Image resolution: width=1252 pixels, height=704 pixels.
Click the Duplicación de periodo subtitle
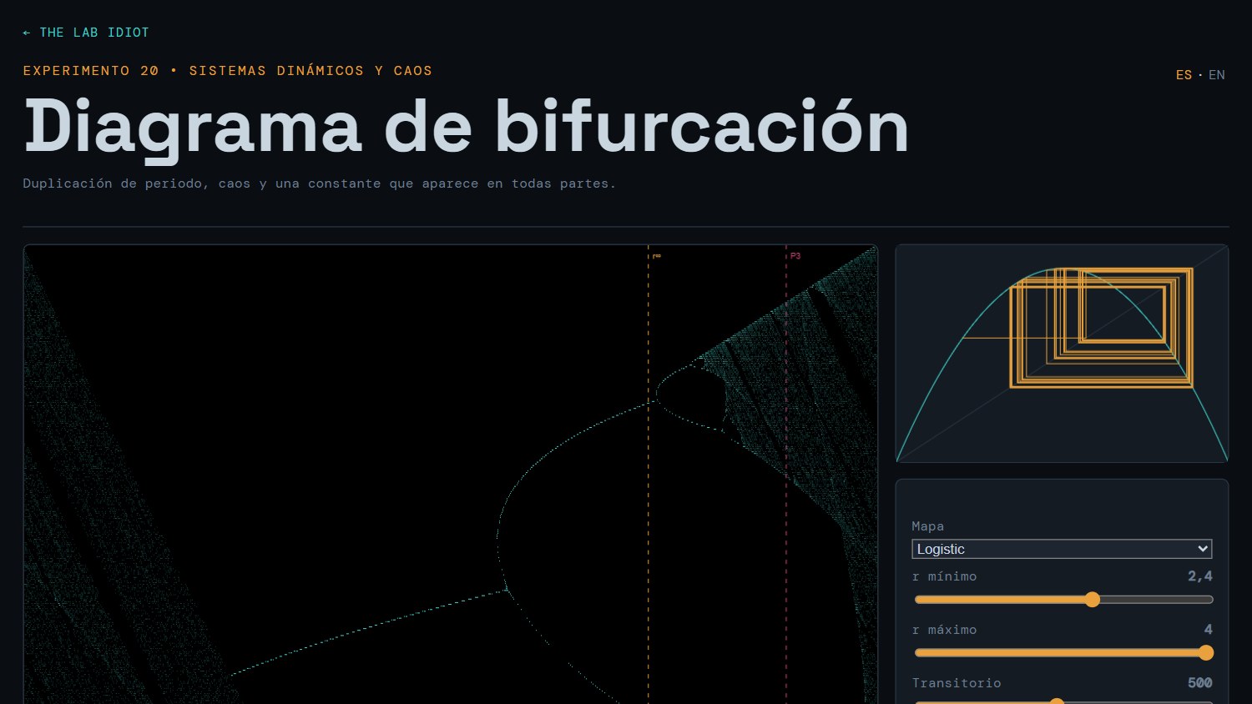(320, 184)
